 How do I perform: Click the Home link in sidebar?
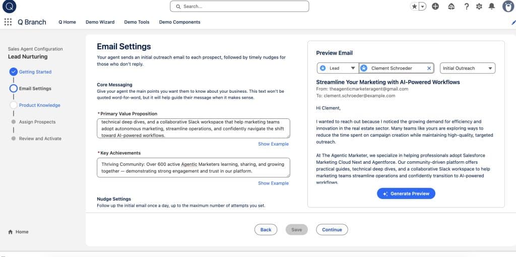(x=22, y=232)
